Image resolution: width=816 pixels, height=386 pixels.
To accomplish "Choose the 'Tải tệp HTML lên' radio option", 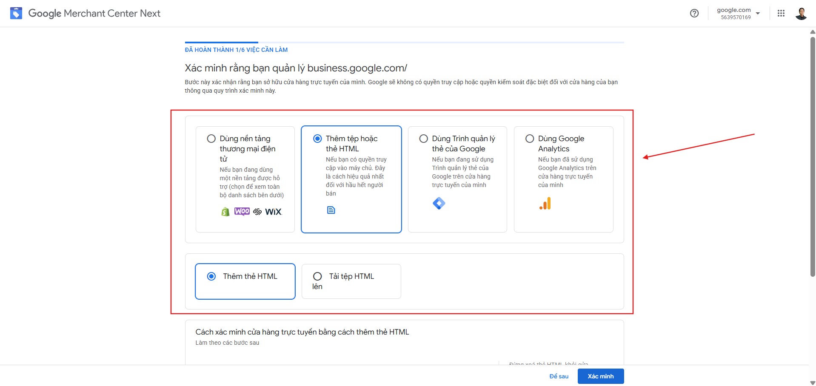I will 317,276.
